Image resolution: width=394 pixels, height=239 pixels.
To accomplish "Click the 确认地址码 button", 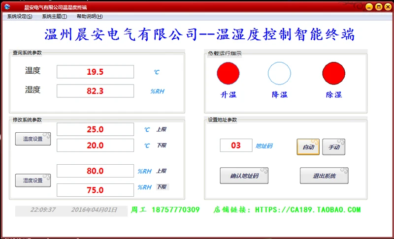I will click(x=244, y=176).
